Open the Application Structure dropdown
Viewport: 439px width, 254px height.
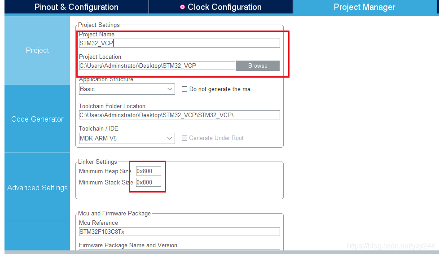(127, 89)
